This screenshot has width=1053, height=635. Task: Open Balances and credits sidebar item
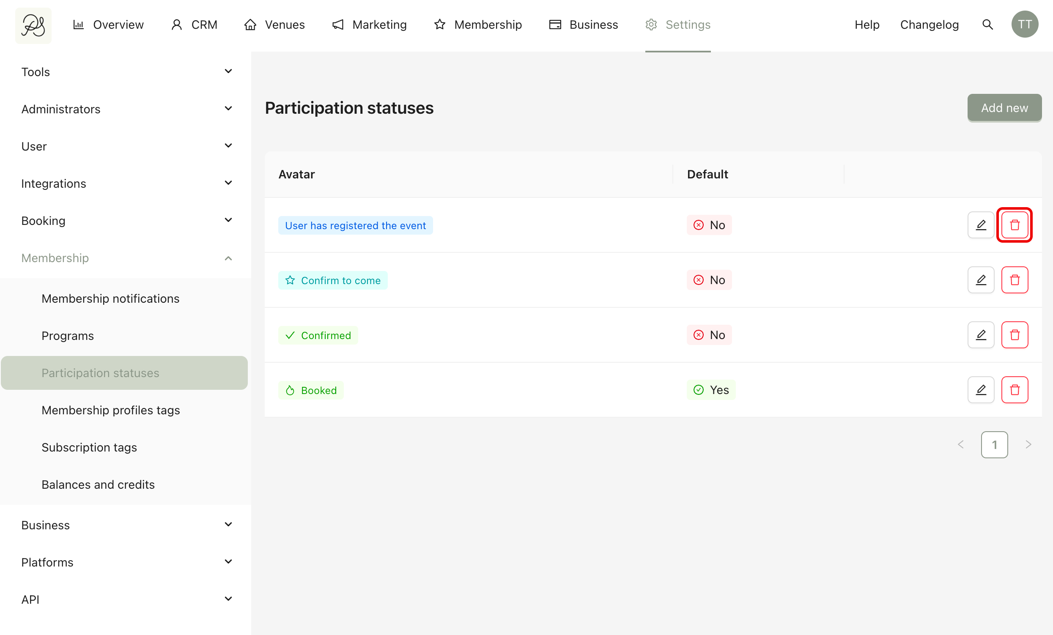(98, 484)
